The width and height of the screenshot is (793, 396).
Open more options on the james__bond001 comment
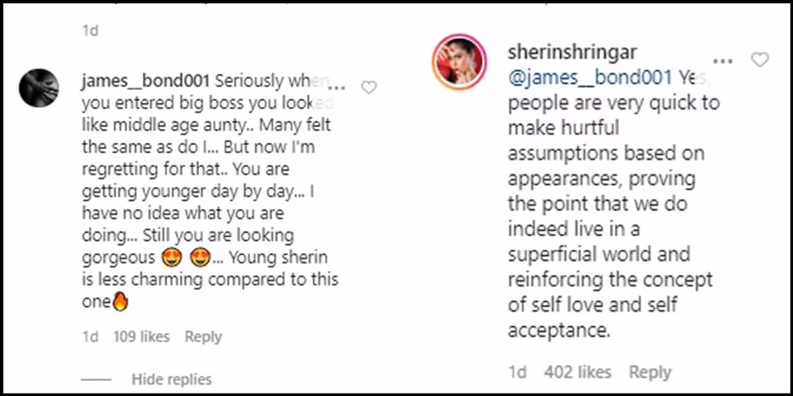pos(335,87)
